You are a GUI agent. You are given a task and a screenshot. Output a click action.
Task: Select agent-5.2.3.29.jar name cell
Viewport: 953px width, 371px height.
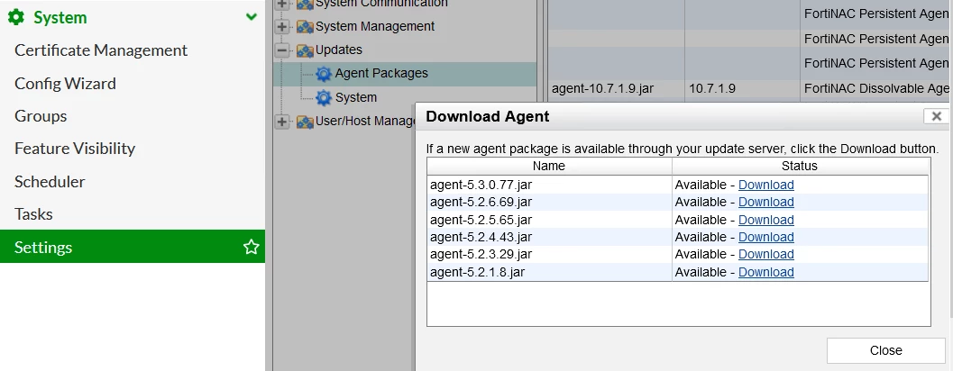click(x=549, y=255)
